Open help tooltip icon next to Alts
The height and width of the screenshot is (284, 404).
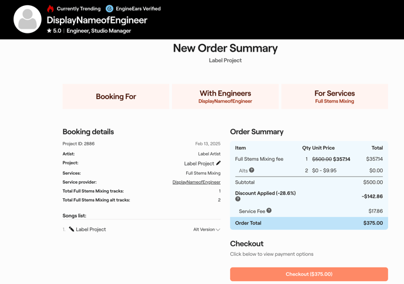(251, 170)
